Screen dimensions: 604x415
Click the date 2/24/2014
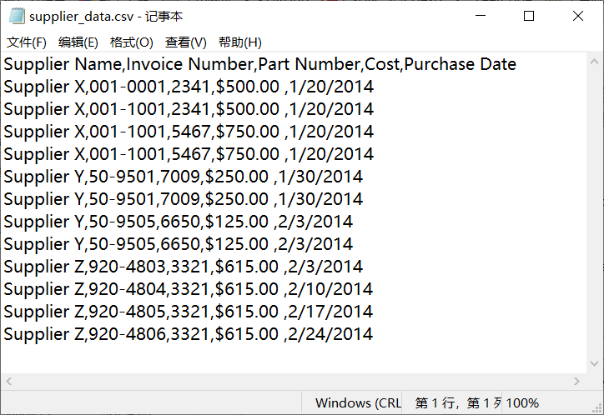pyautogui.click(x=330, y=334)
